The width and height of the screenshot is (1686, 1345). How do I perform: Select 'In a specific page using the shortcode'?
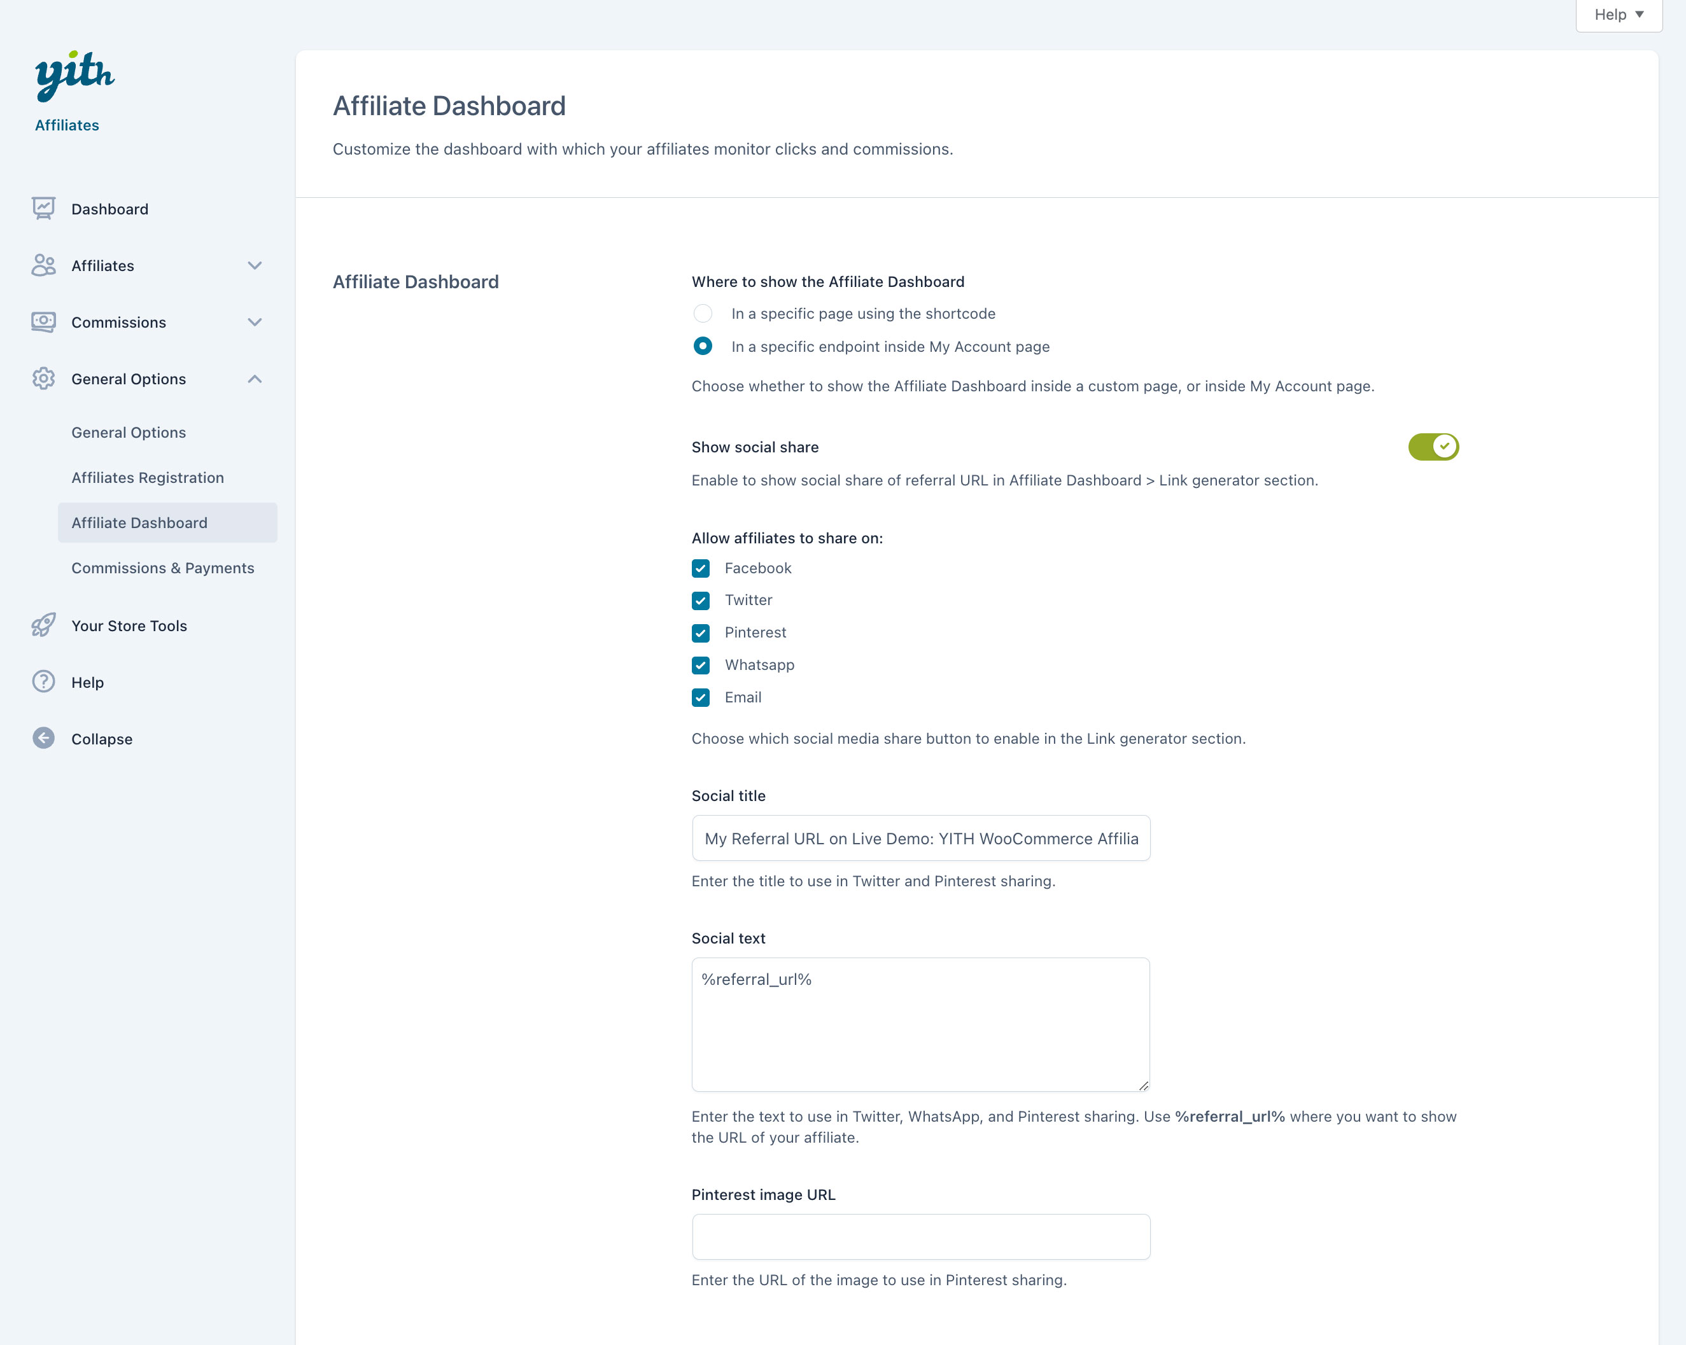coord(702,314)
